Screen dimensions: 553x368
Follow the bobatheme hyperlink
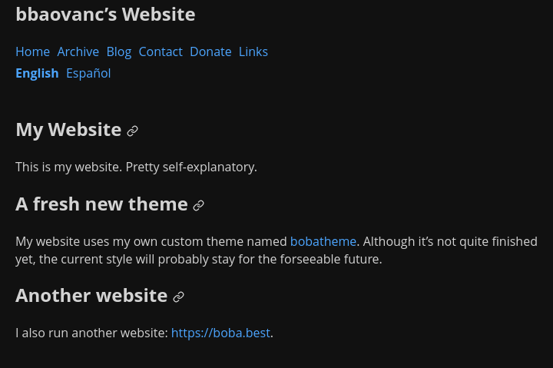pos(323,241)
